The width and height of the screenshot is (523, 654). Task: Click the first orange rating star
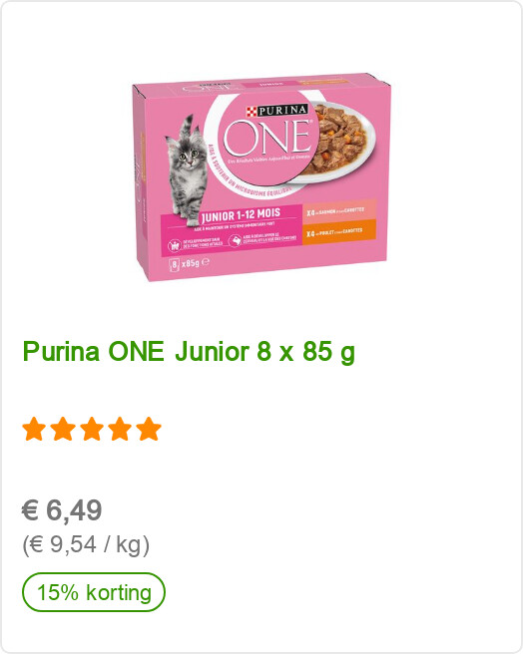click(34, 429)
